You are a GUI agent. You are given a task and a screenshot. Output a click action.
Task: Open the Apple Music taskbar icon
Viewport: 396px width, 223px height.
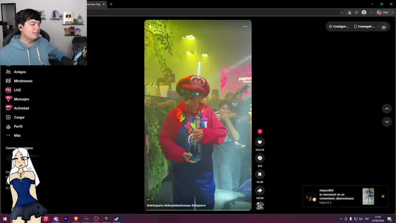click(46, 219)
